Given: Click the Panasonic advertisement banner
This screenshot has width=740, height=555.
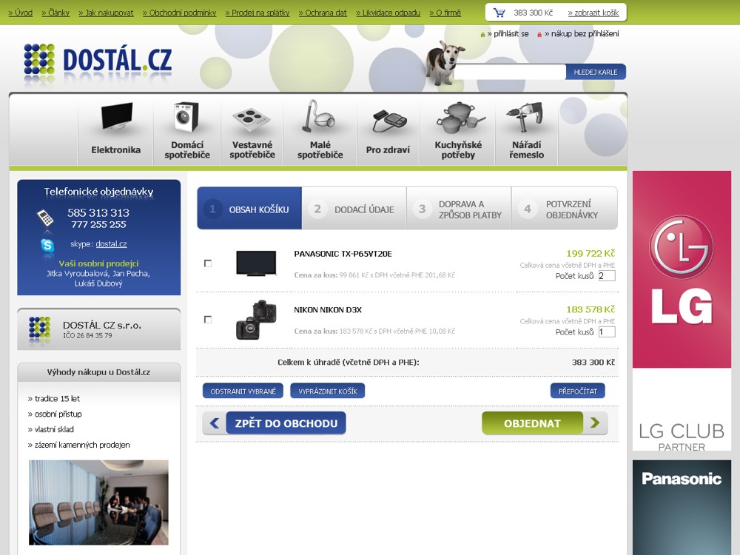Looking at the screenshot, I should pos(682,508).
